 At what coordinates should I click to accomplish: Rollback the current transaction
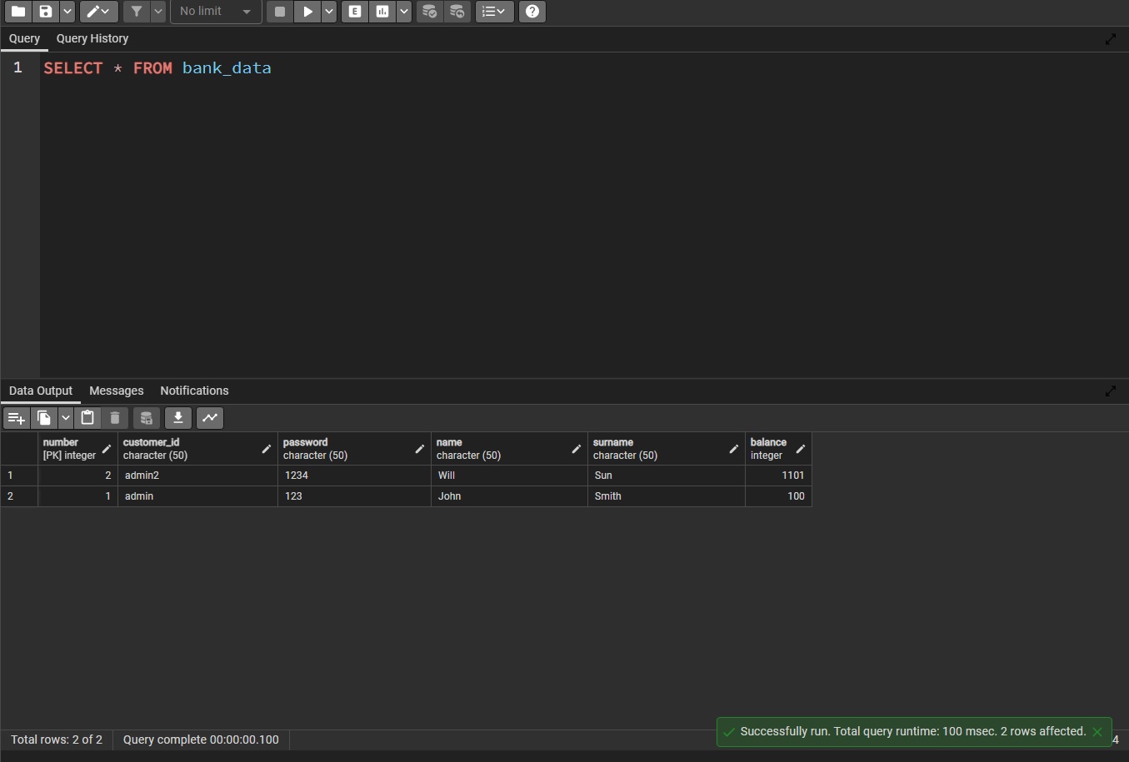pyautogui.click(x=457, y=12)
